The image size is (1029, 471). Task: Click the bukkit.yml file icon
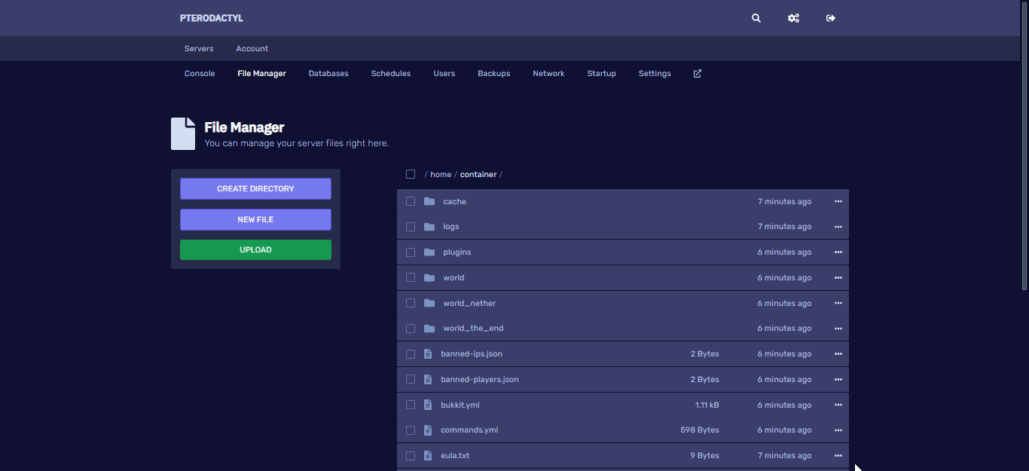428,405
